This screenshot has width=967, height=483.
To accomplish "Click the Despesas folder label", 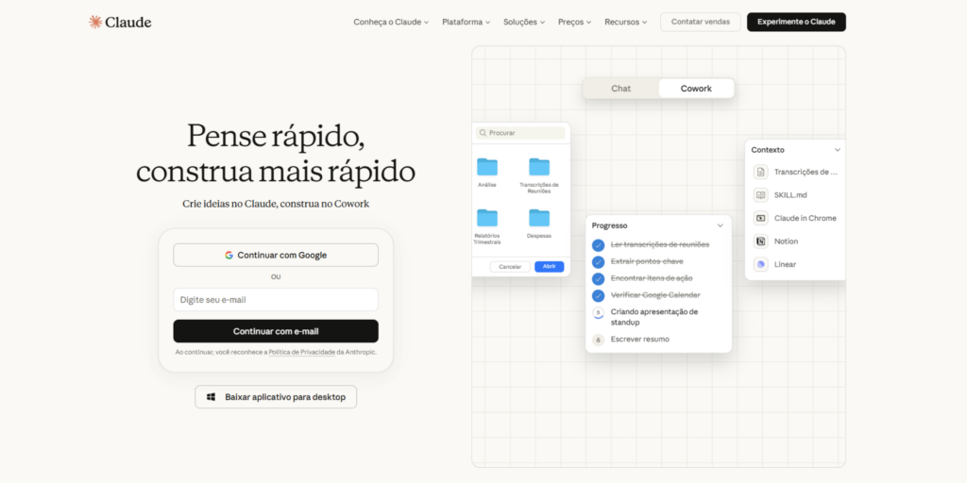I will (x=539, y=236).
